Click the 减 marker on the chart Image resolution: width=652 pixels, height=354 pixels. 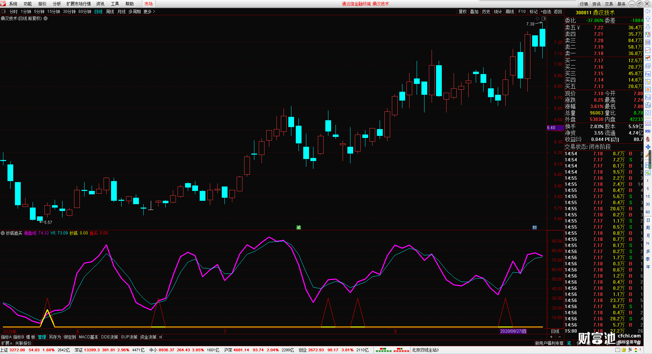pyautogui.click(x=298, y=227)
